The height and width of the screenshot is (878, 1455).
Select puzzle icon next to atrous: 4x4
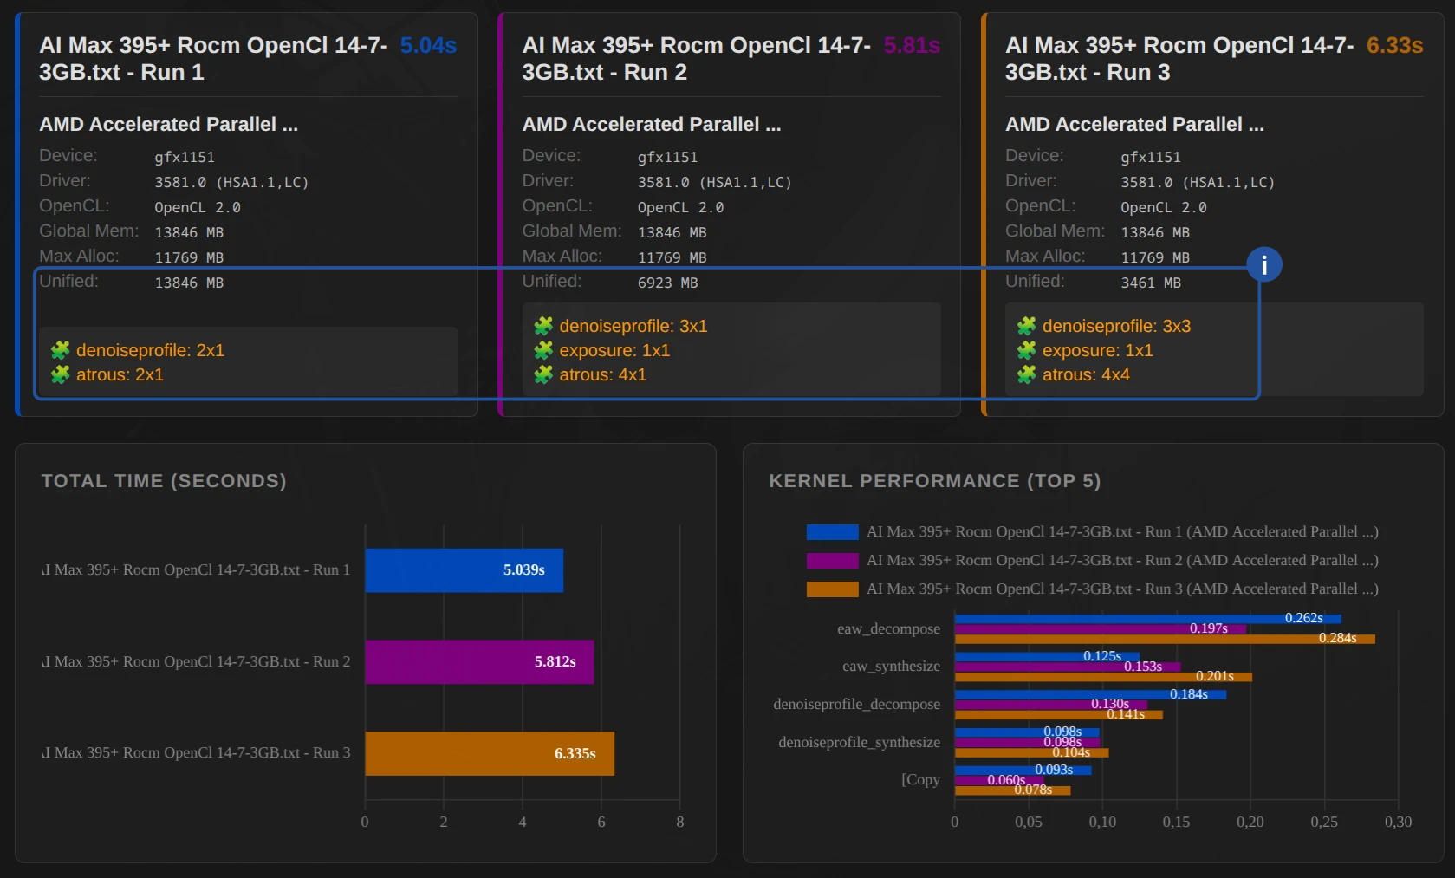click(1026, 374)
